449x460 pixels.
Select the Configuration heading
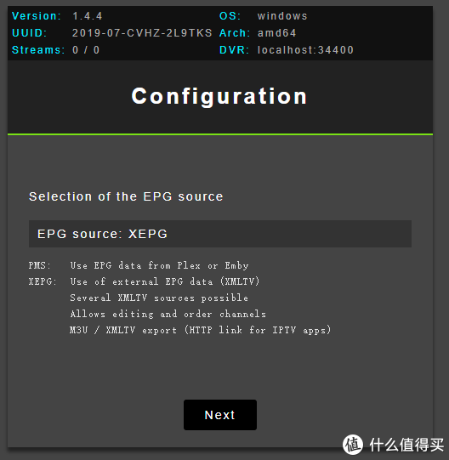click(219, 96)
